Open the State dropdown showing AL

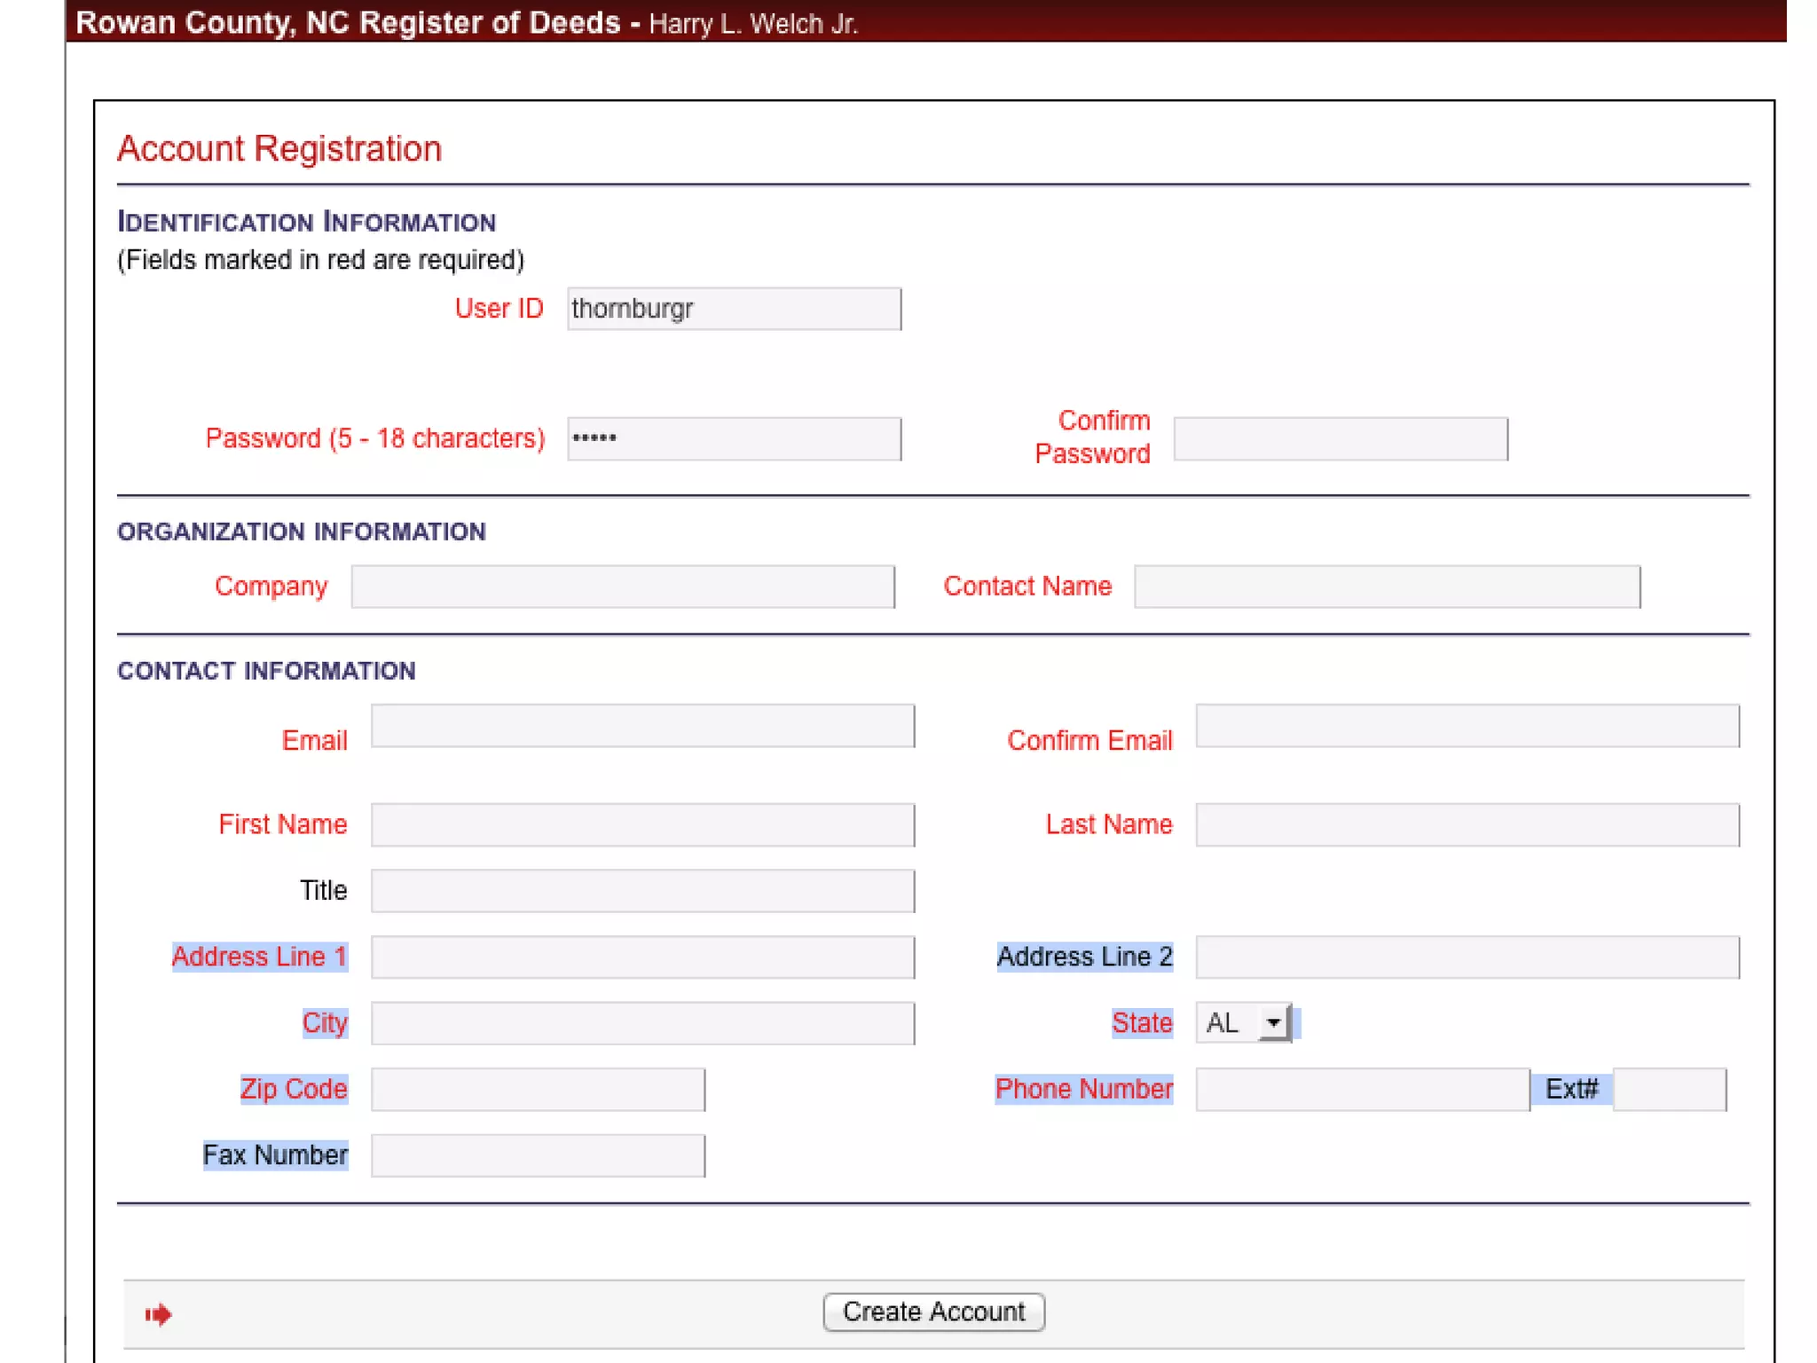pos(1244,1023)
